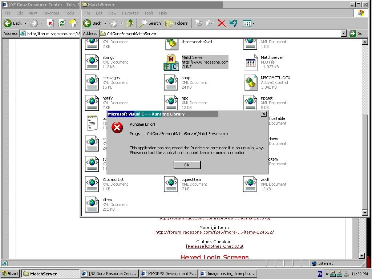This screenshot has width=372, height=279.
Task: Click the Go button beside the address bar
Action: pyautogui.click(x=356, y=33)
